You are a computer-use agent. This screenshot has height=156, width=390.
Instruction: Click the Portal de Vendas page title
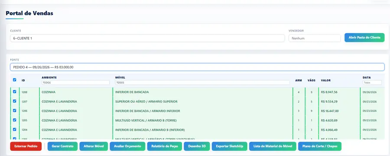click(x=29, y=13)
